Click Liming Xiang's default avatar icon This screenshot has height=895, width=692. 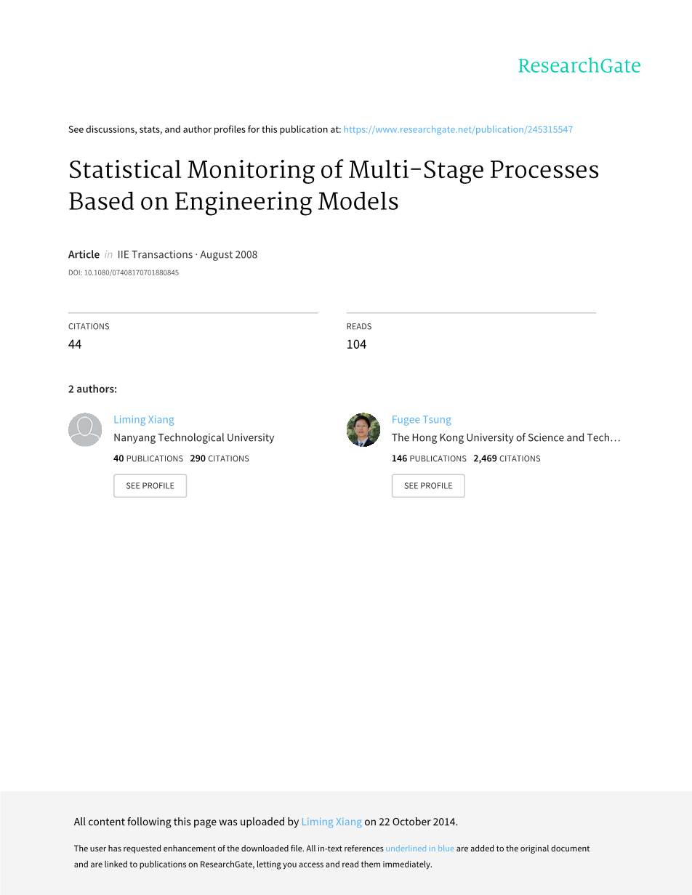tap(85, 429)
